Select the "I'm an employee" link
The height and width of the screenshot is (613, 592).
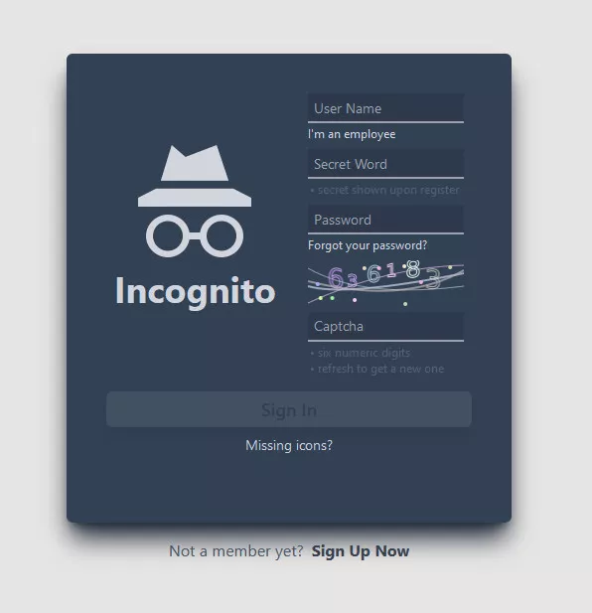(x=352, y=134)
